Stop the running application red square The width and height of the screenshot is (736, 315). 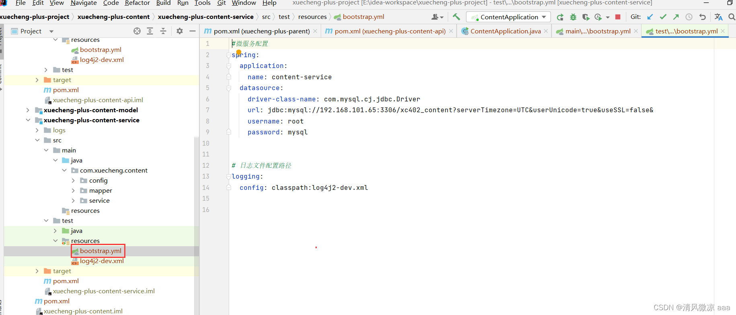click(x=618, y=17)
